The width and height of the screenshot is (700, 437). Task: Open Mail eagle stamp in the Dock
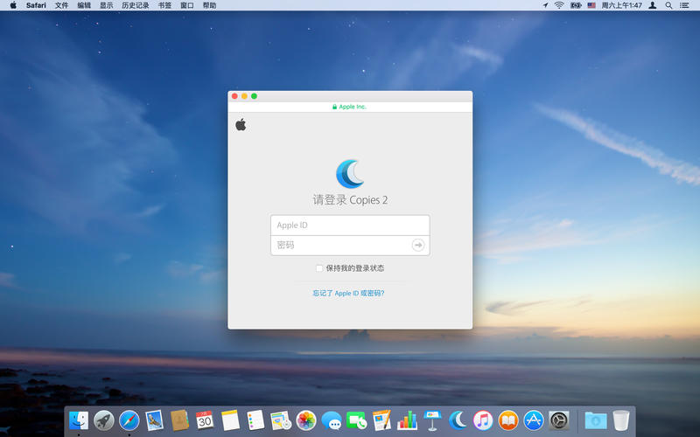coord(155,420)
